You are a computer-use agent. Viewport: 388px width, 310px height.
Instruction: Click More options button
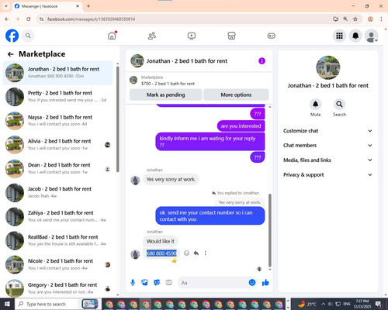coord(236,95)
